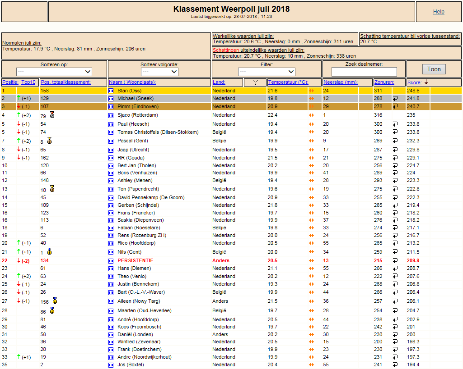
Task: Open the 'Sorteer volgorde' dropdown
Action: [159, 72]
